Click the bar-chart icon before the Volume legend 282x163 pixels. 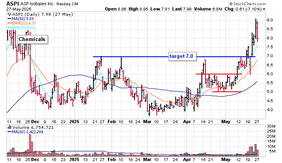coord(10,128)
